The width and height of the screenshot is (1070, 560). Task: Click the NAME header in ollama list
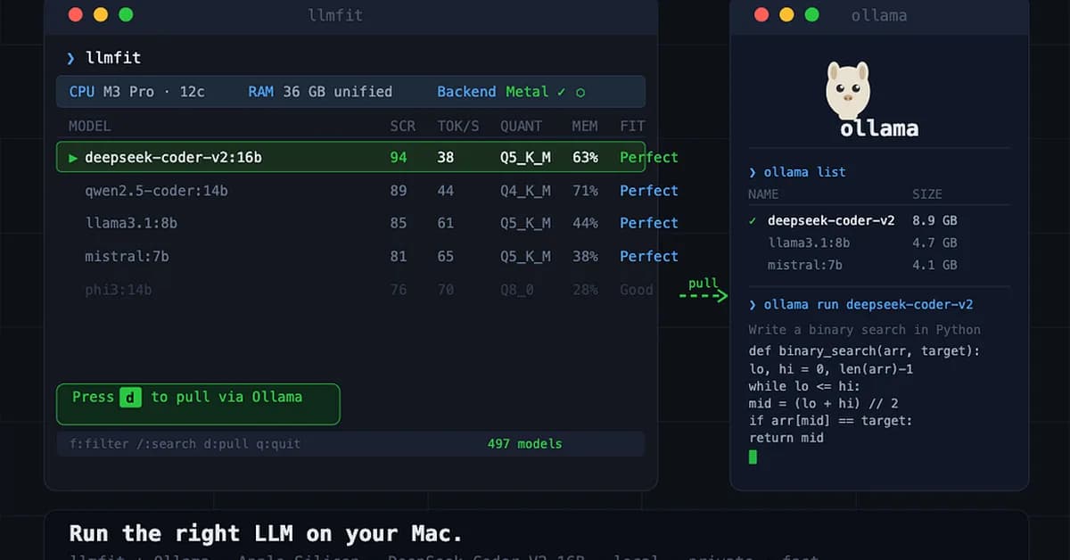point(763,194)
